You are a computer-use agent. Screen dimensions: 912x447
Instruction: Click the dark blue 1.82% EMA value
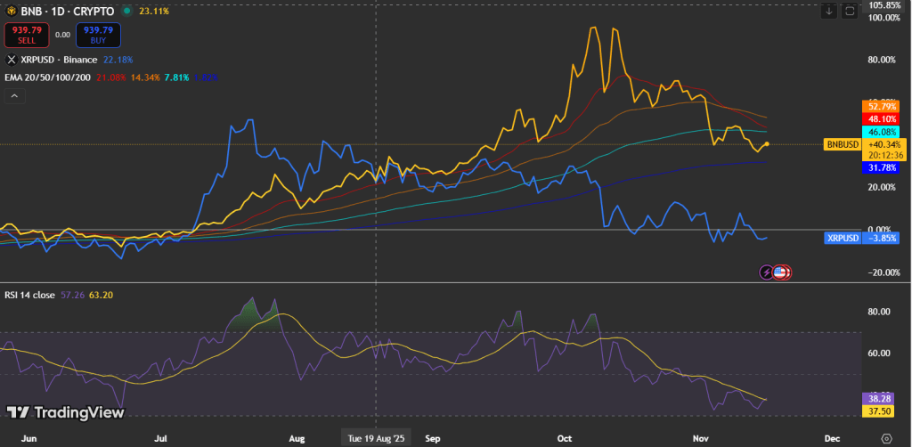206,77
